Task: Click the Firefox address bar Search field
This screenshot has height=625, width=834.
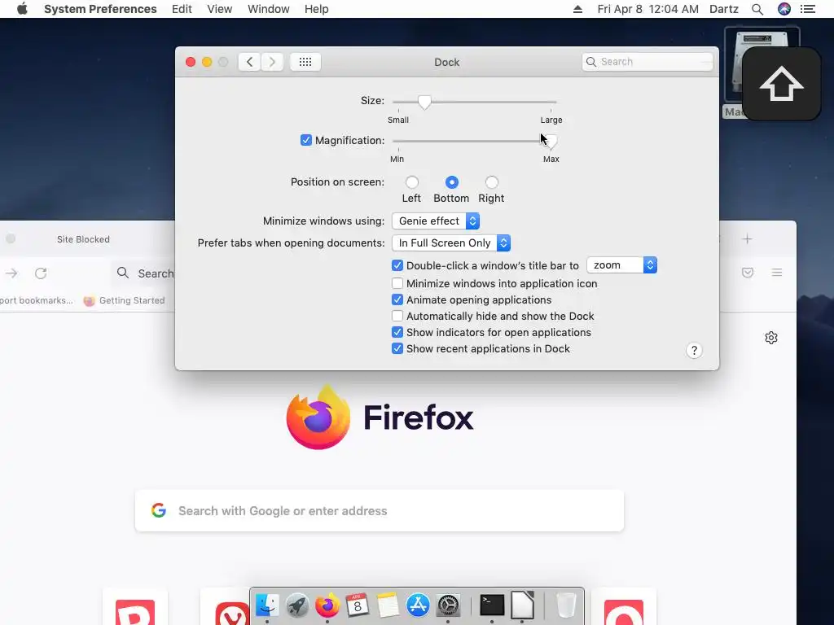Action: point(143,273)
